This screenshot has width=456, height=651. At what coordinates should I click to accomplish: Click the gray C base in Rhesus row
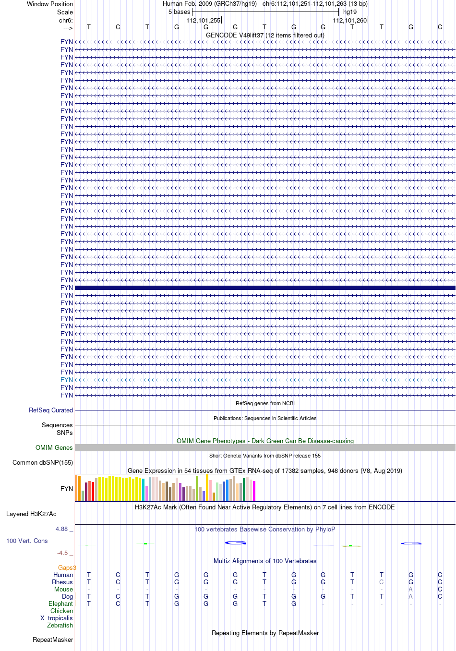[382, 582]
